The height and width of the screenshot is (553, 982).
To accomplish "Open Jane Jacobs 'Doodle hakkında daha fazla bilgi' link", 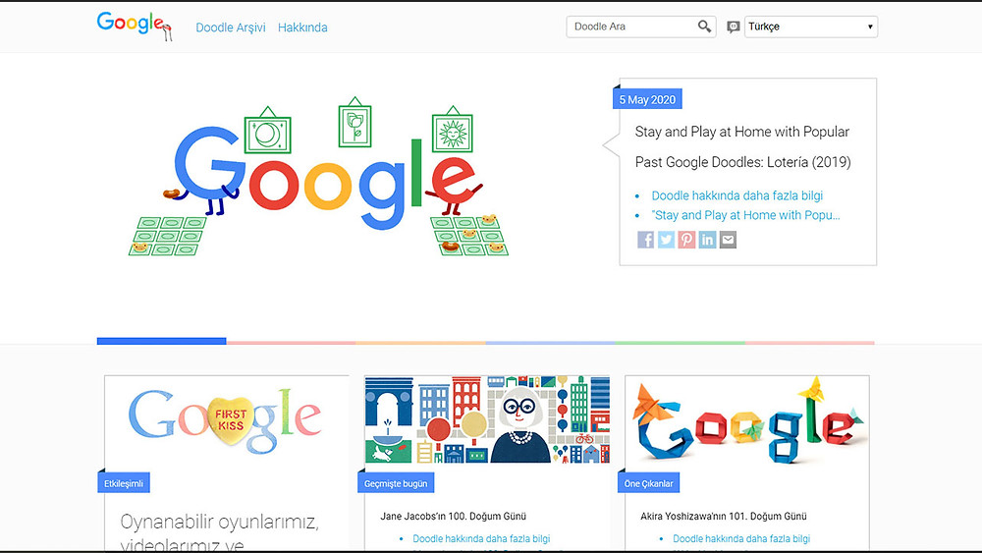I will [x=481, y=538].
